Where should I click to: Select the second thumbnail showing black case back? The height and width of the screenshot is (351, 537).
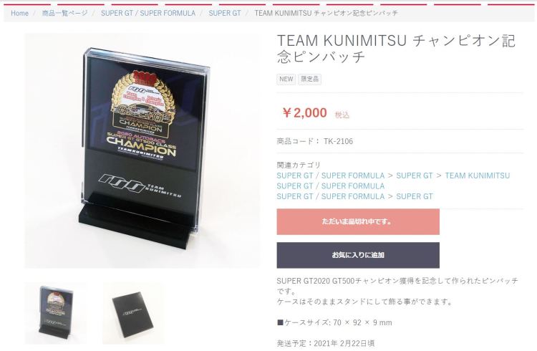click(x=133, y=313)
